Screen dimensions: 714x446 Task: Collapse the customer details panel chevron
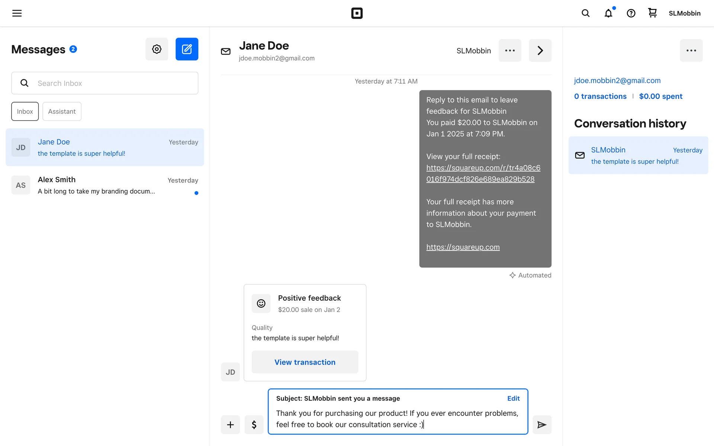(x=540, y=51)
